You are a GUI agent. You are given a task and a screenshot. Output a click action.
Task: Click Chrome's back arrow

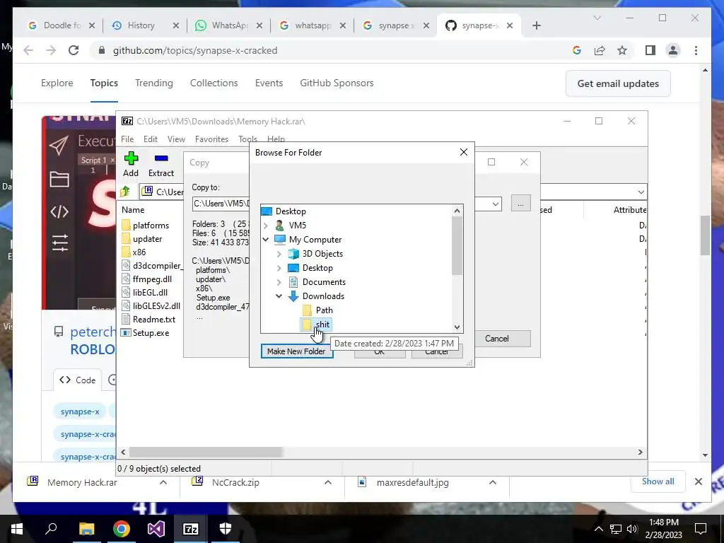pyautogui.click(x=28, y=50)
